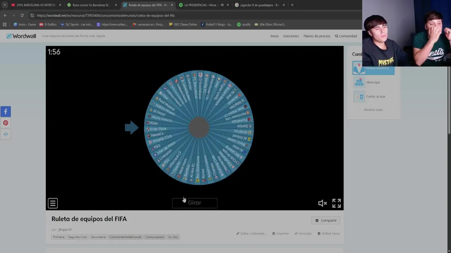Open the wheel options menu icon
The height and width of the screenshot is (253, 451).
click(x=52, y=203)
